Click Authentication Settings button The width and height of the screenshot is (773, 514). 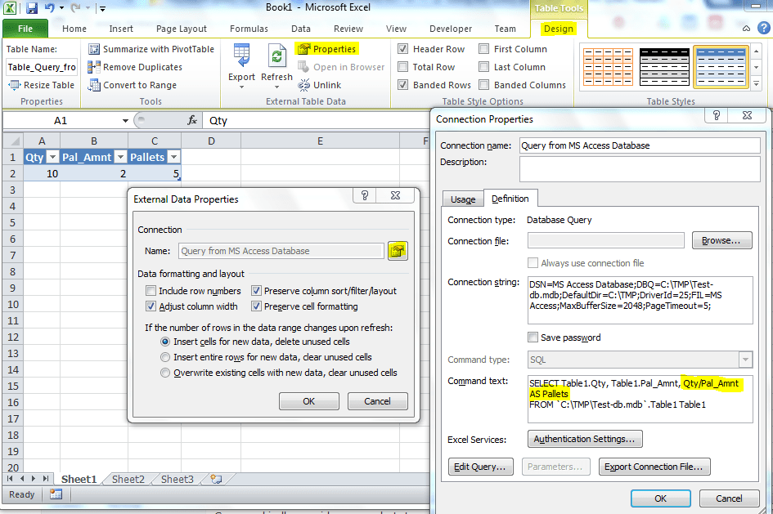tap(585, 439)
